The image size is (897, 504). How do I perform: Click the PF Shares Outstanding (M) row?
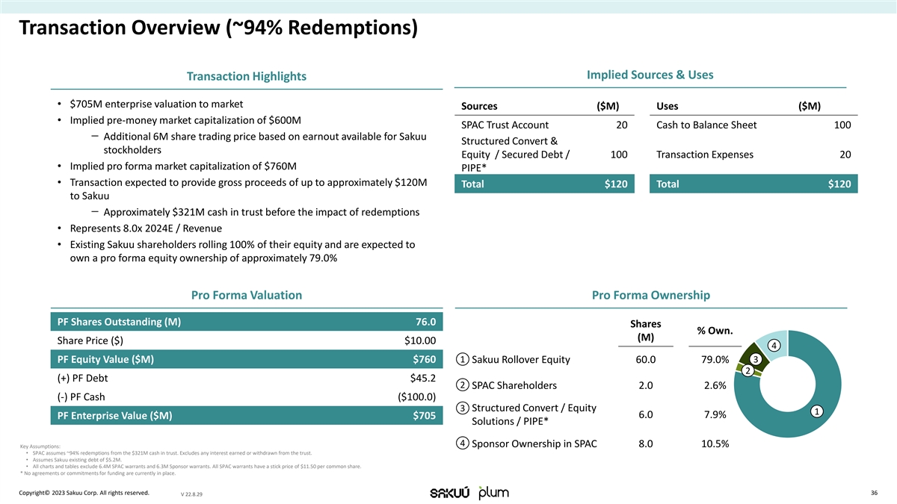pos(246,322)
